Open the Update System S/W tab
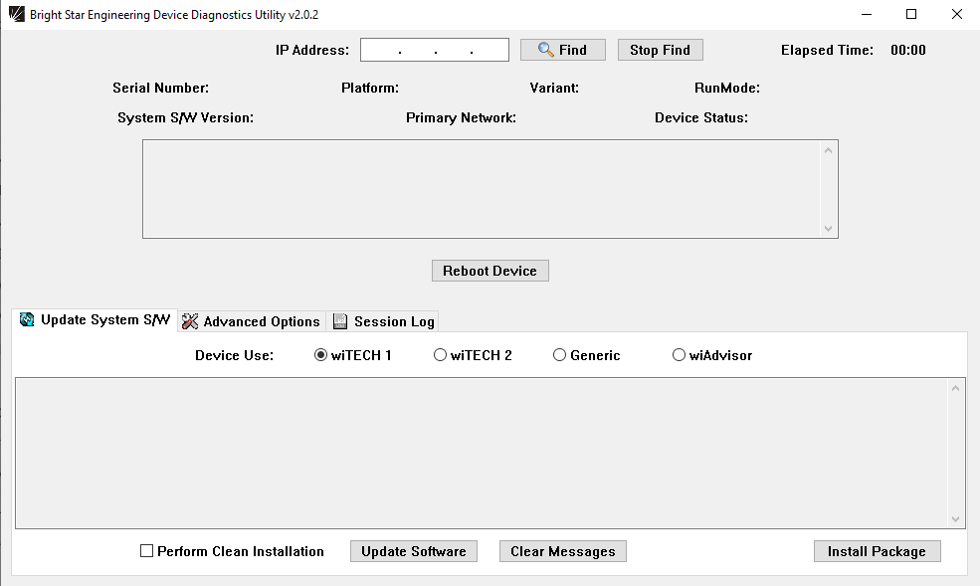The image size is (980, 586). click(x=95, y=320)
